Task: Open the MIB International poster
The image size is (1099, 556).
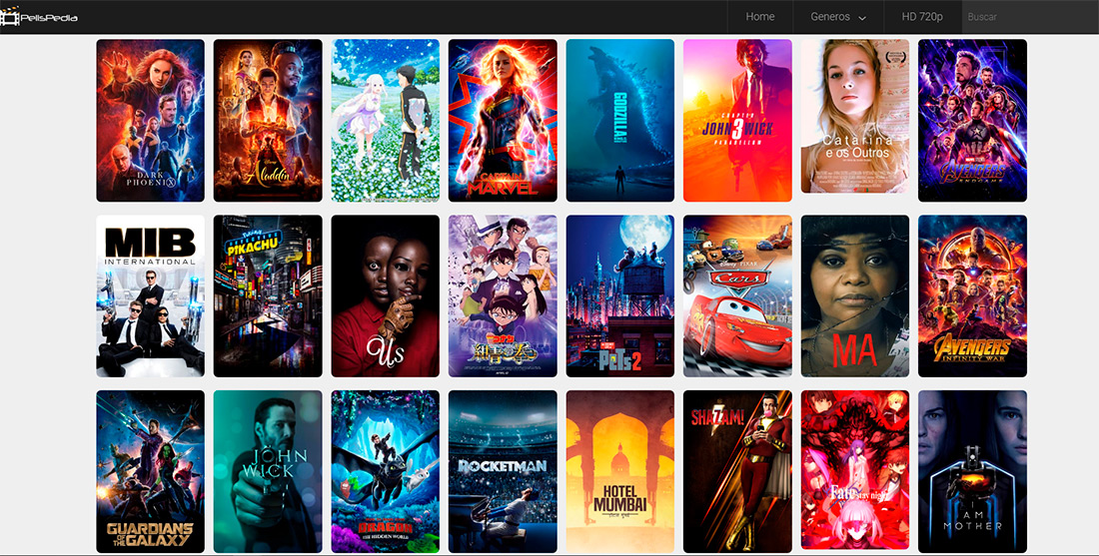Action: 150,295
